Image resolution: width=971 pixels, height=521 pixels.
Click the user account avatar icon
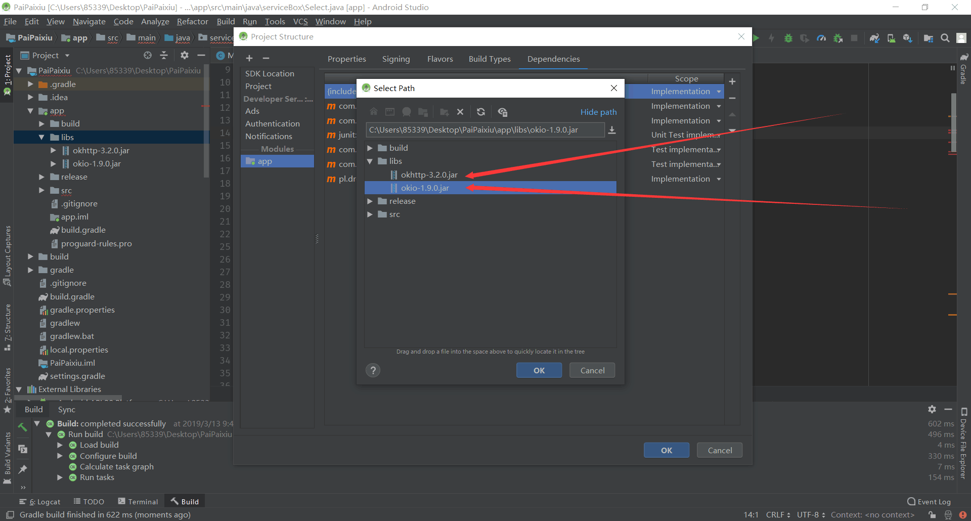[x=961, y=38]
